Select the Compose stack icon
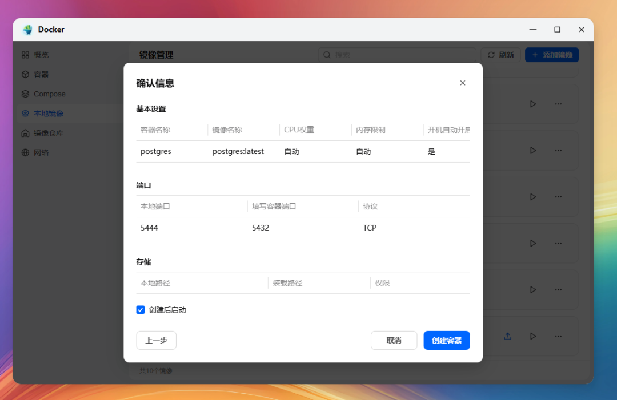The width and height of the screenshot is (617, 400). (x=25, y=94)
